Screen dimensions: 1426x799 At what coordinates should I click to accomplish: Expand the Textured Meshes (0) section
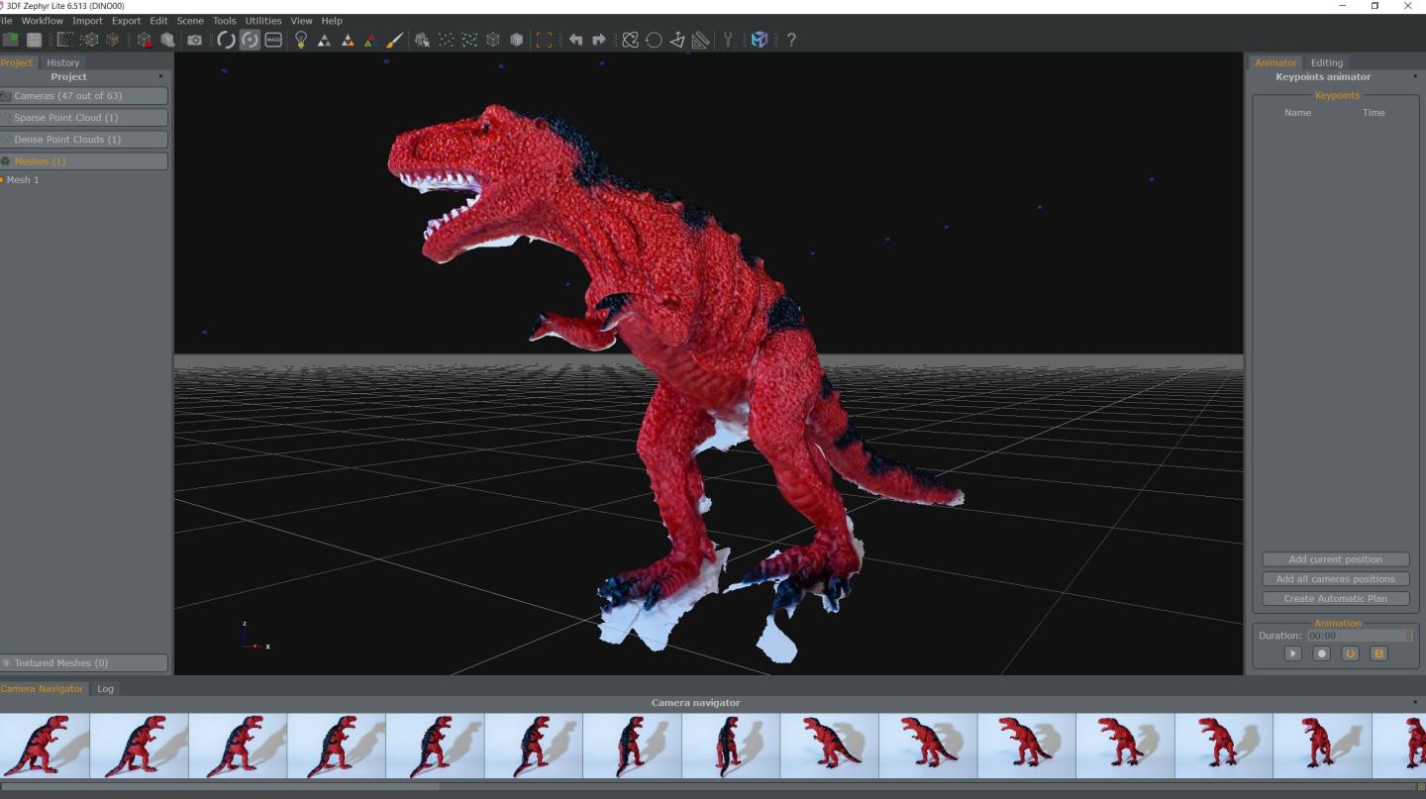click(x=84, y=663)
